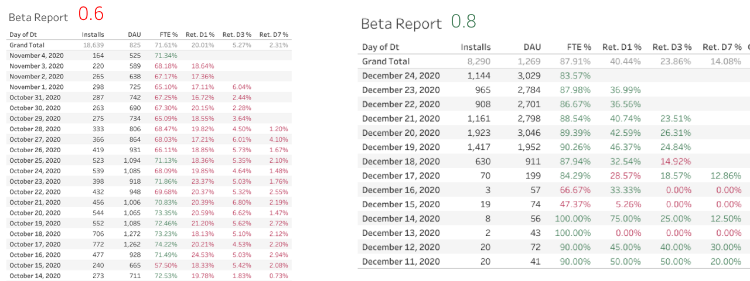Click Installs header in the 0.8 report

click(476, 47)
